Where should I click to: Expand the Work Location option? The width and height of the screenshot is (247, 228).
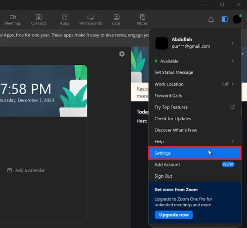pos(195,84)
